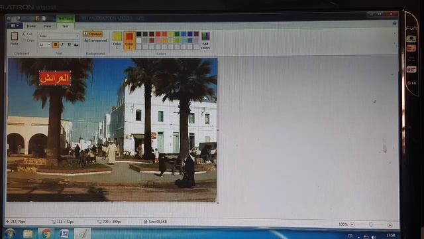
Task: Pick the lime green color swatch
Action: pyautogui.click(x=177, y=40)
